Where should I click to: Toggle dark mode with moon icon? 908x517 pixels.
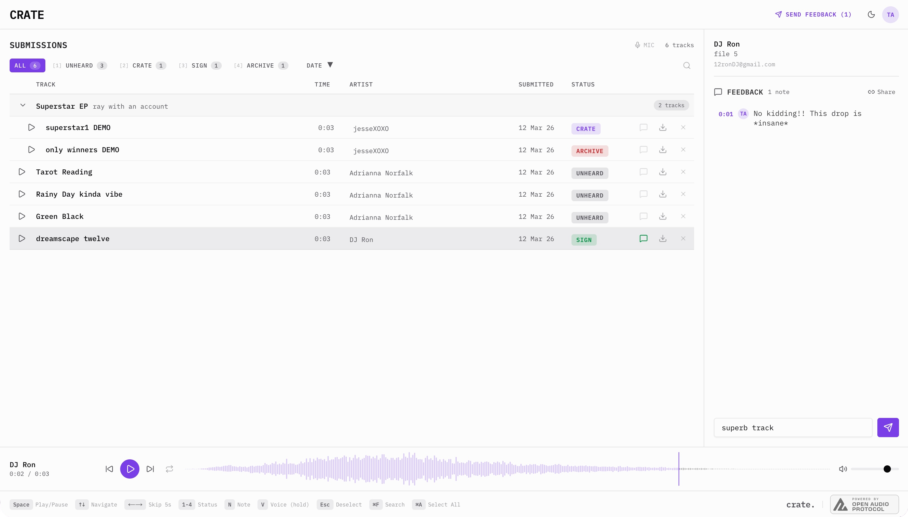(x=871, y=14)
